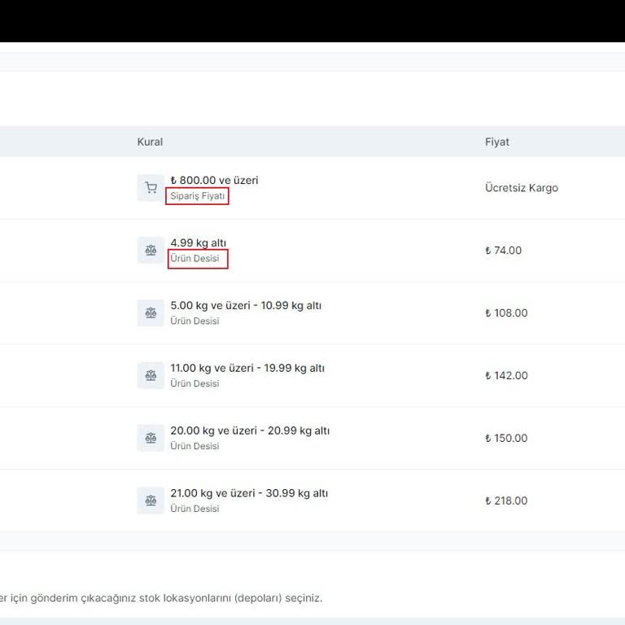This screenshot has width=625, height=625.
Task: Open the 20.00 kg ve üzeri - 20.99 kg rule
Action: pyautogui.click(x=250, y=431)
